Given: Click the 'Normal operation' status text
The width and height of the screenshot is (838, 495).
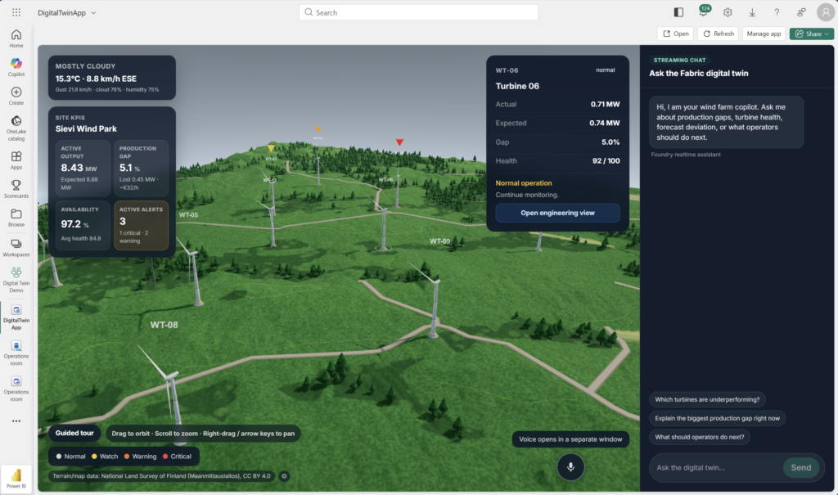Looking at the screenshot, I should (x=523, y=182).
